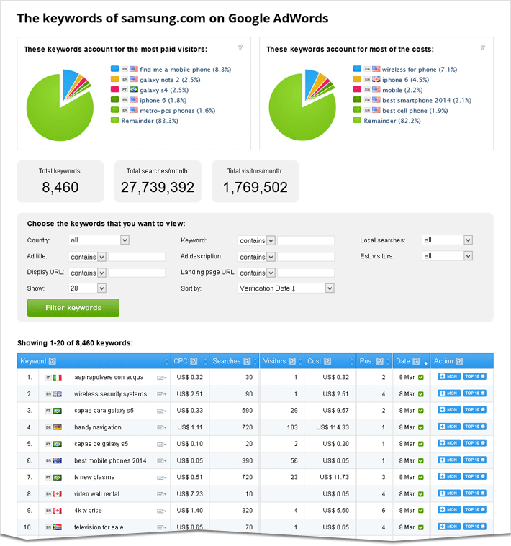Image resolution: width=511 pixels, height=546 pixels.
Task: Sort table by Cost column header
Action: point(315,361)
